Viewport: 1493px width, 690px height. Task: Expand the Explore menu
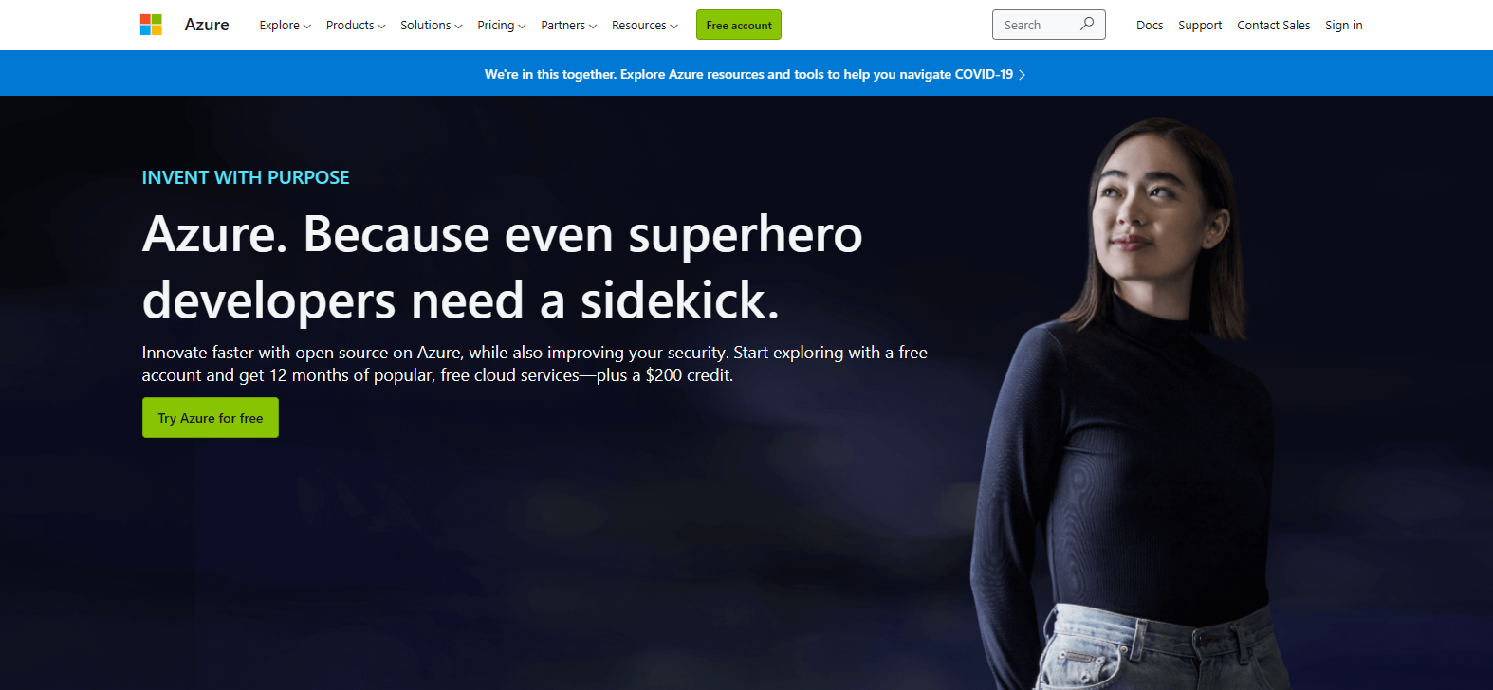pyautogui.click(x=285, y=26)
